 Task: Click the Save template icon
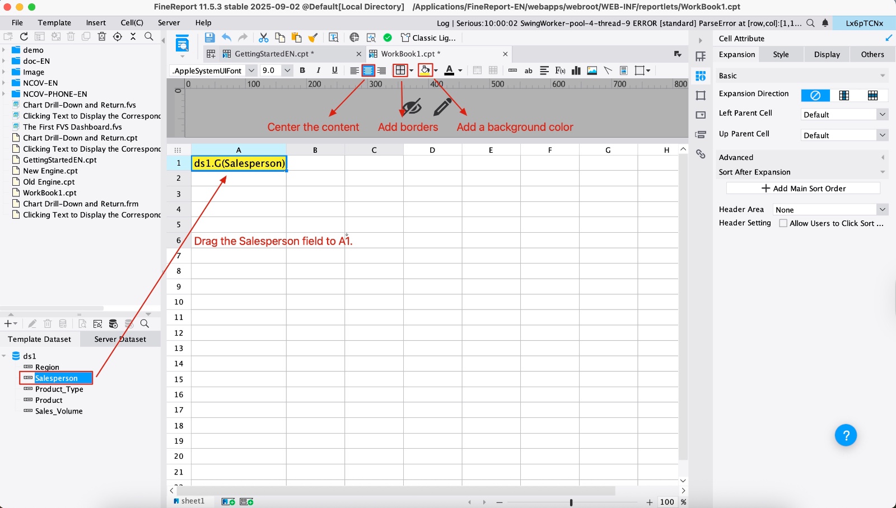pos(210,37)
